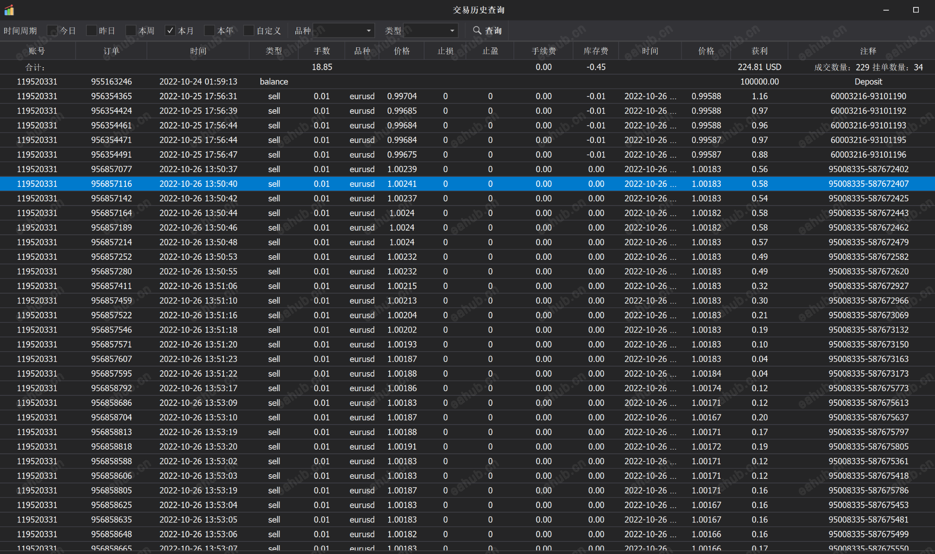The image size is (935, 554).
Task: Select the 本年 (this year) checkbox
Action: tap(209, 31)
